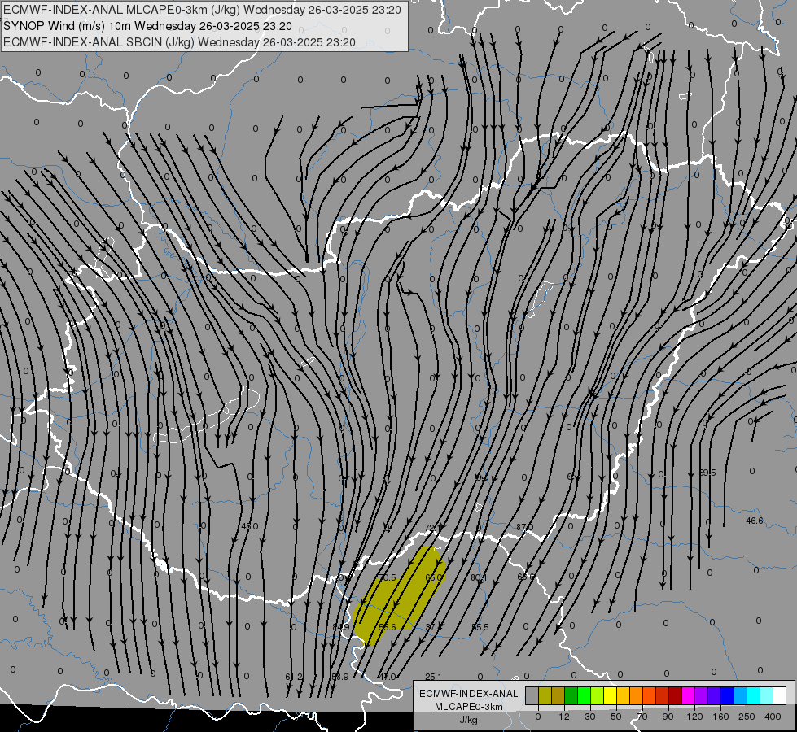Click the map value 59.5
Screen dimensions: 797x732
click(707, 473)
